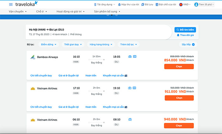
Task: Open Hoàn tiền for Bamboo Airways flight
Action: pos(91,76)
